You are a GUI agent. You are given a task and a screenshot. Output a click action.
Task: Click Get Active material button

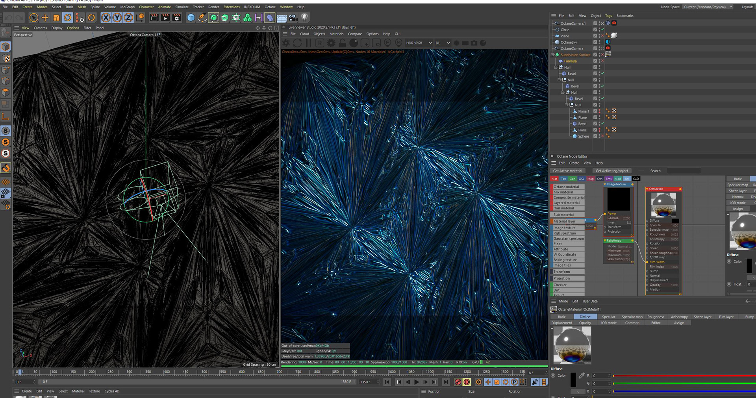coord(567,171)
